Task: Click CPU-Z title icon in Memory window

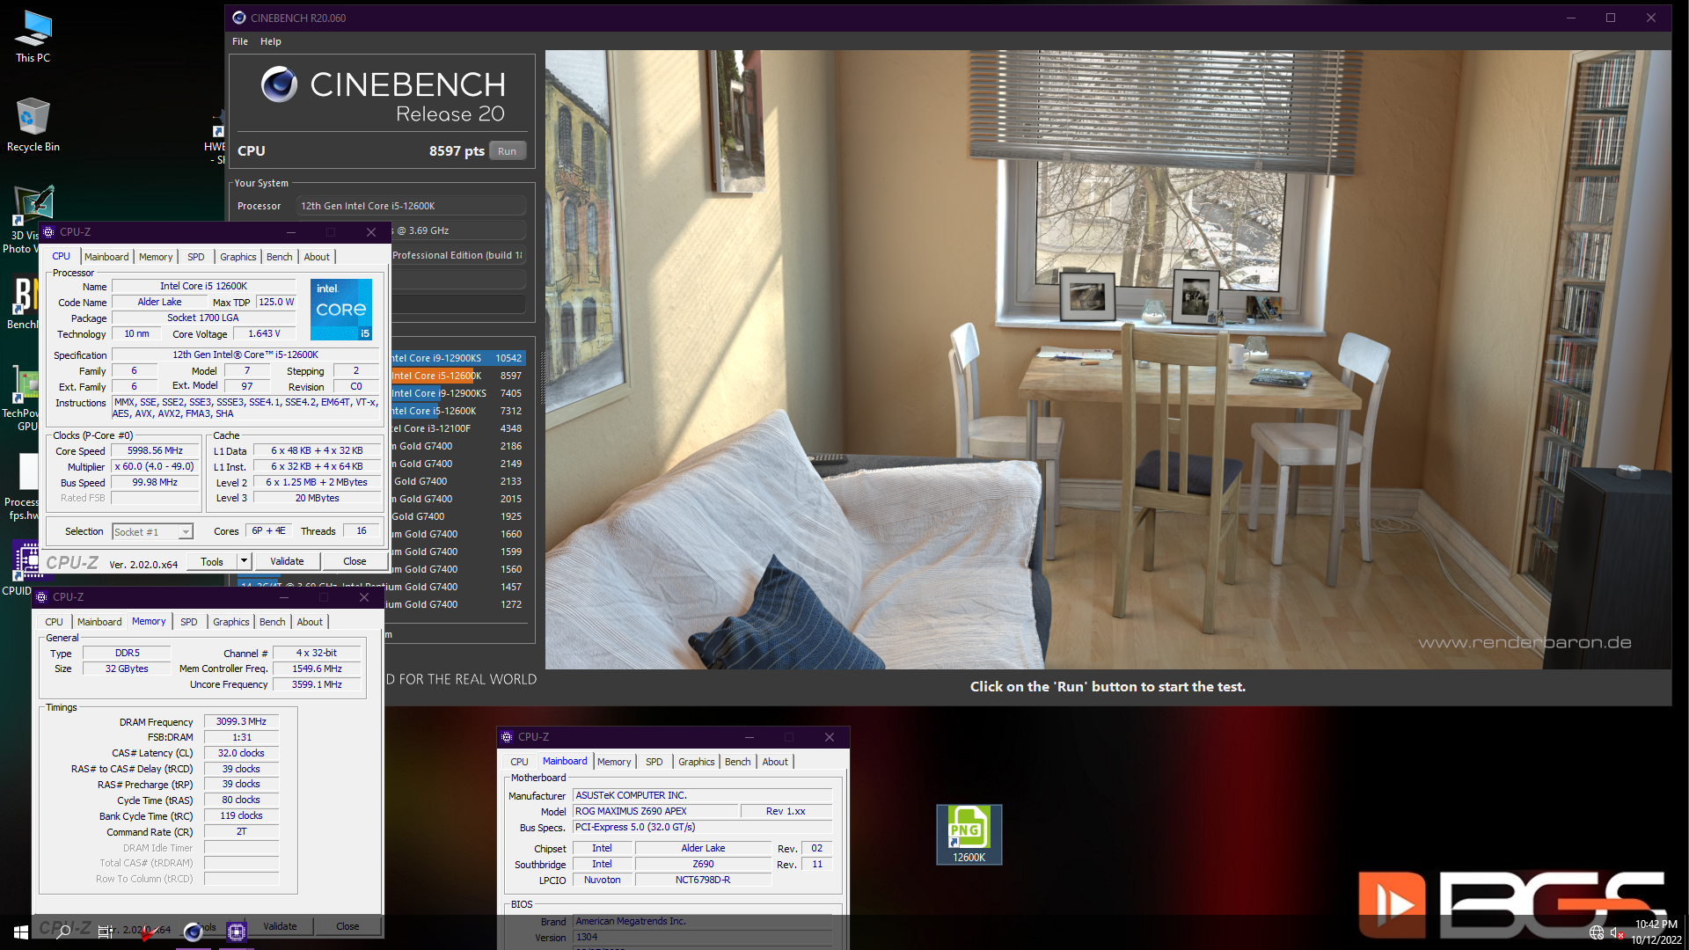Action: [41, 597]
